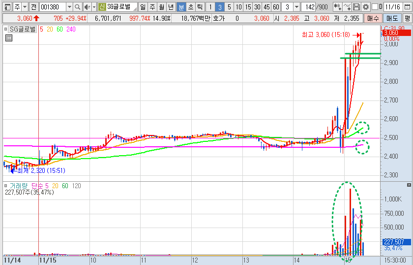The width and height of the screenshot is (413, 265).
Task: Click the moving average 5 legend label
Action: [x=41, y=29]
